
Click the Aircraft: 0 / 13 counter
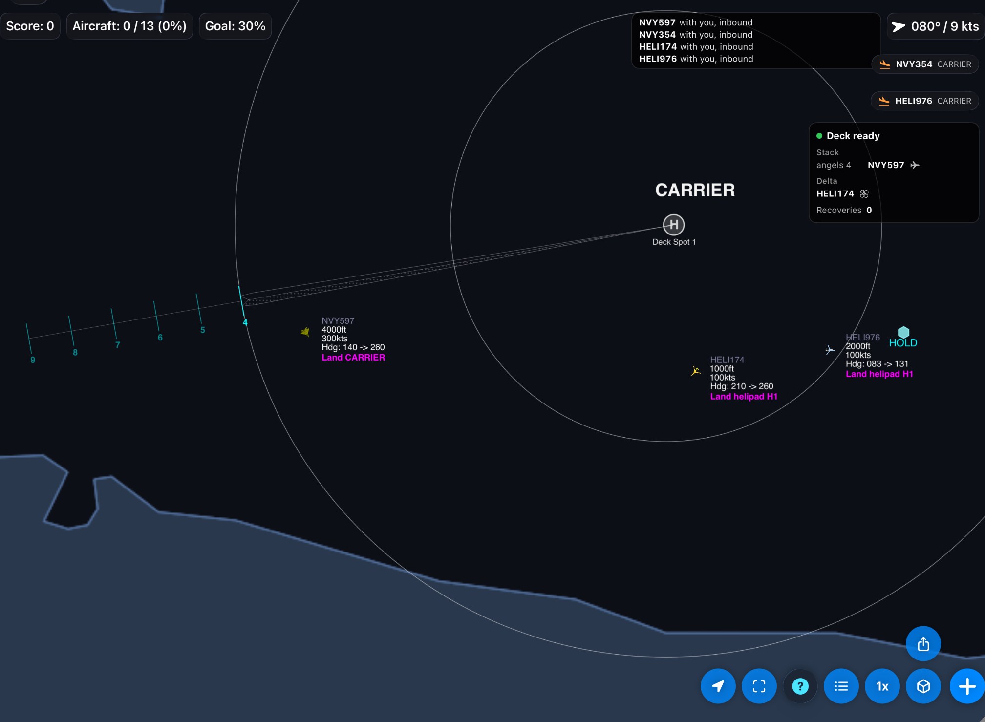[x=129, y=26]
